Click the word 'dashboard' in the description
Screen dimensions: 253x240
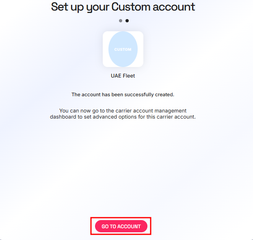click(63, 117)
